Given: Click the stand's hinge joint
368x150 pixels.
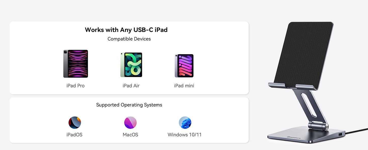Looking at the screenshot, I should [318, 125].
